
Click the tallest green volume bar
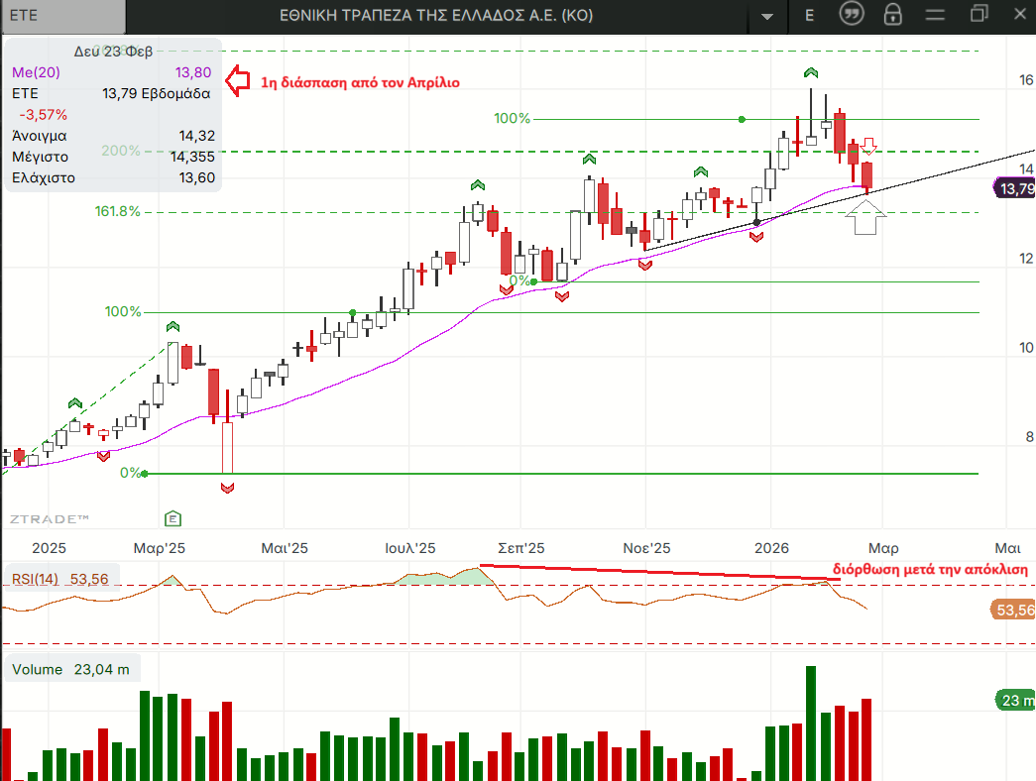[x=810, y=724]
